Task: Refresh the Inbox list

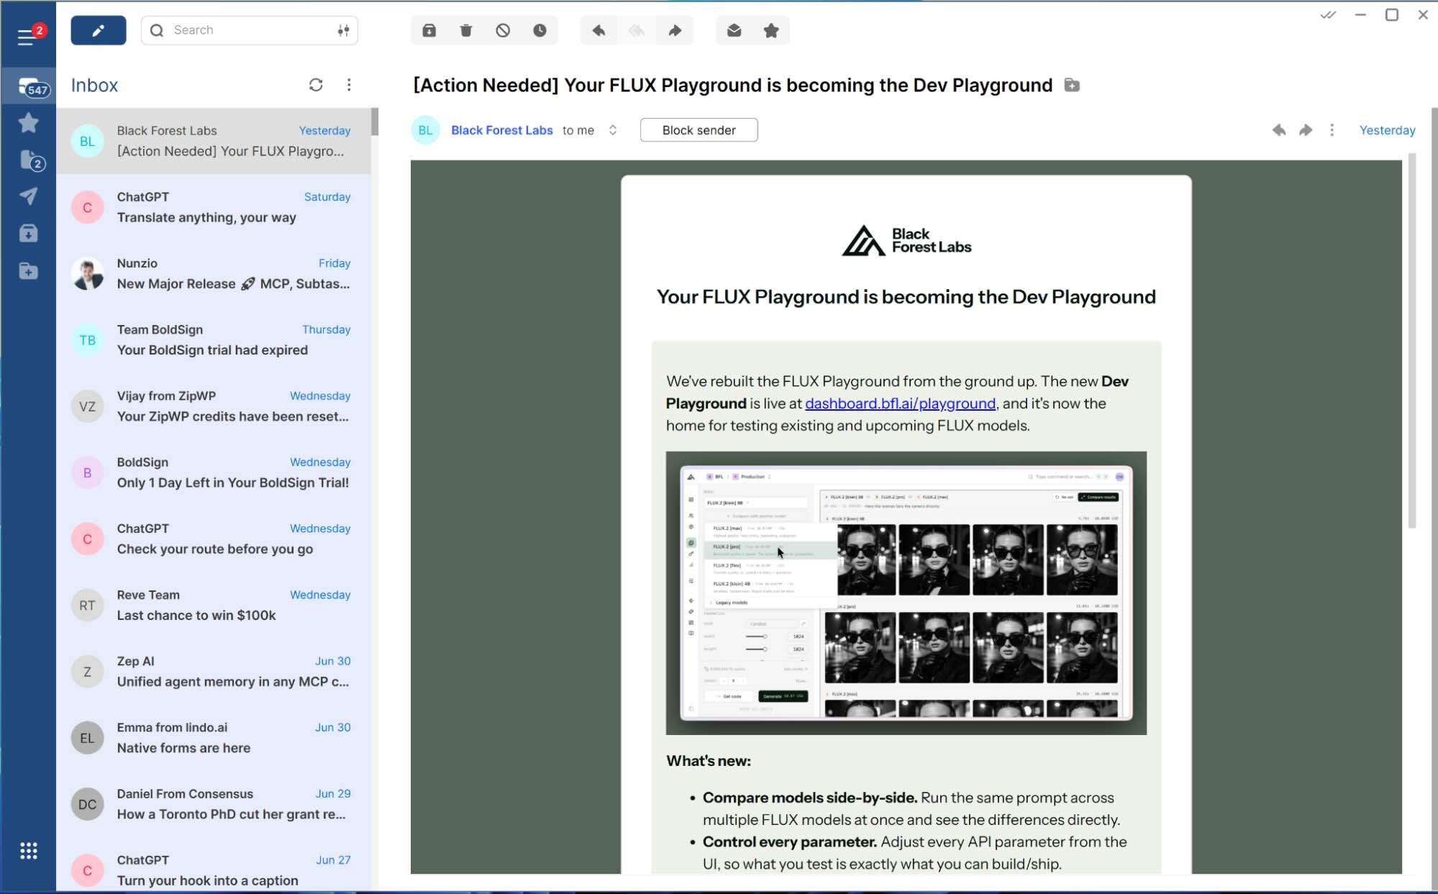Action: click(316, 85)
